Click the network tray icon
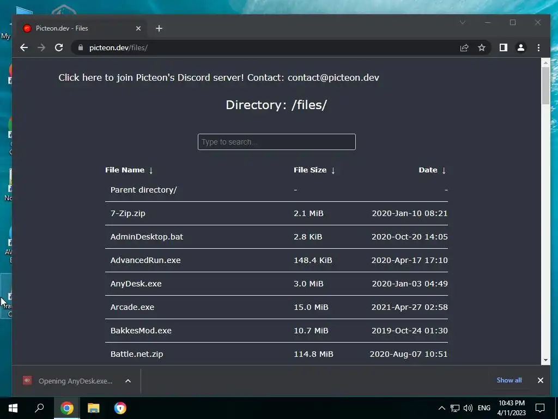Image resolution: width=558 pixels, height=419 pixels. [x=455, y=408]
